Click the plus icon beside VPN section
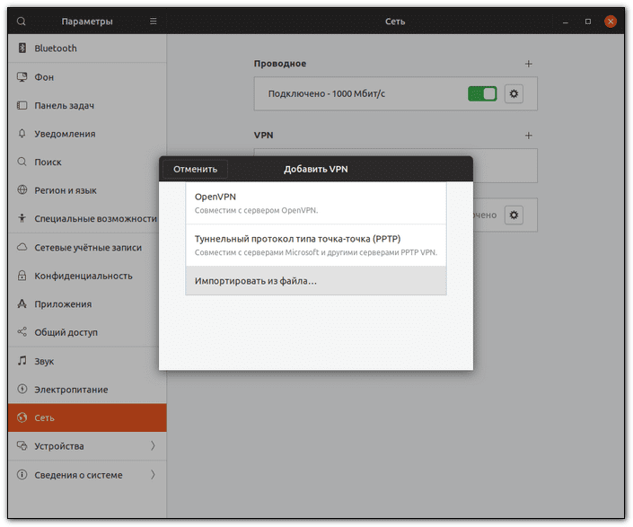Screen dimensions: 633x527 pos(528,136)
